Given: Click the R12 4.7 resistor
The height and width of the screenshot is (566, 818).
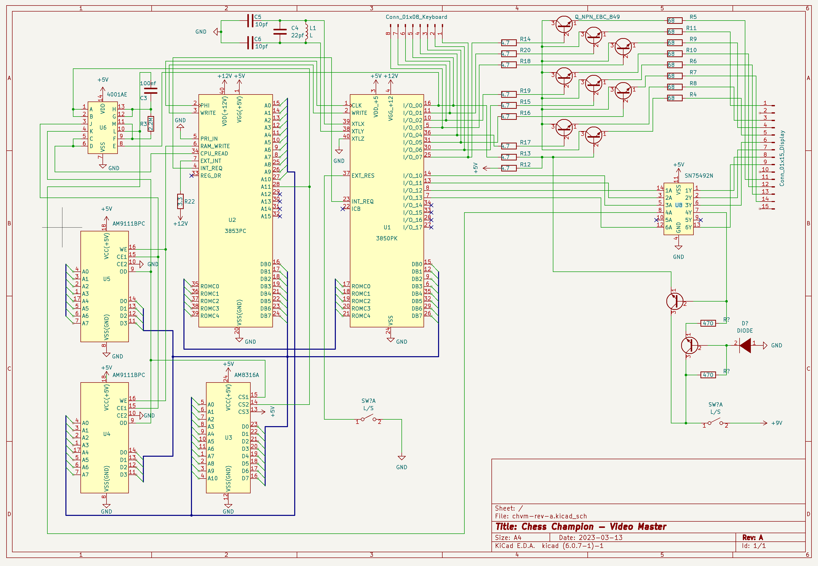Looking at the screenshot, I should (508, 168).
